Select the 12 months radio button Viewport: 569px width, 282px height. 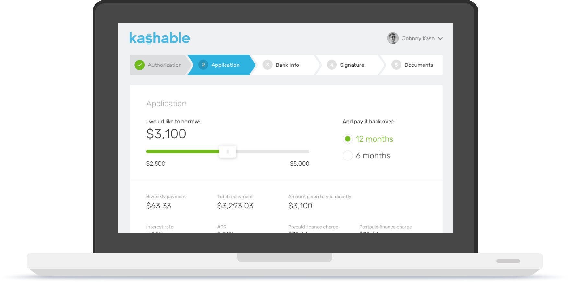point(348,139)
